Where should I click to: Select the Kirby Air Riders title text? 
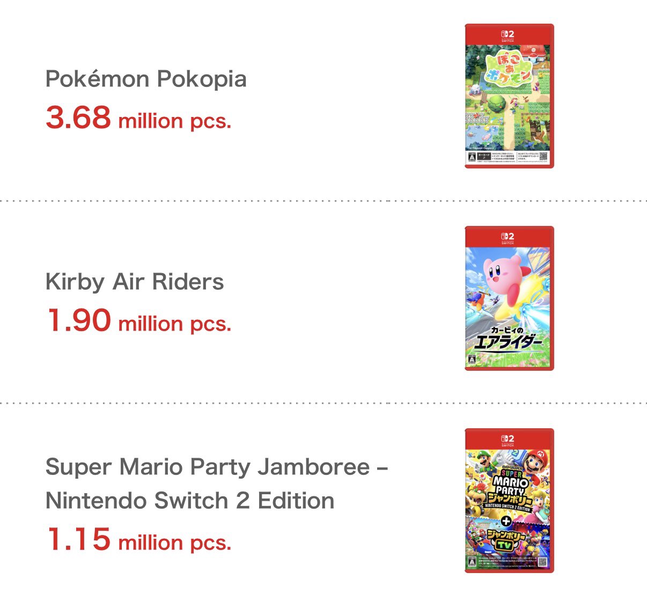[135, 282]
